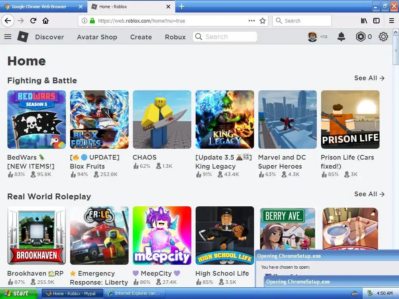Reload the page with the refresh icon
399x299 pixels.
[x=33, y=21]
